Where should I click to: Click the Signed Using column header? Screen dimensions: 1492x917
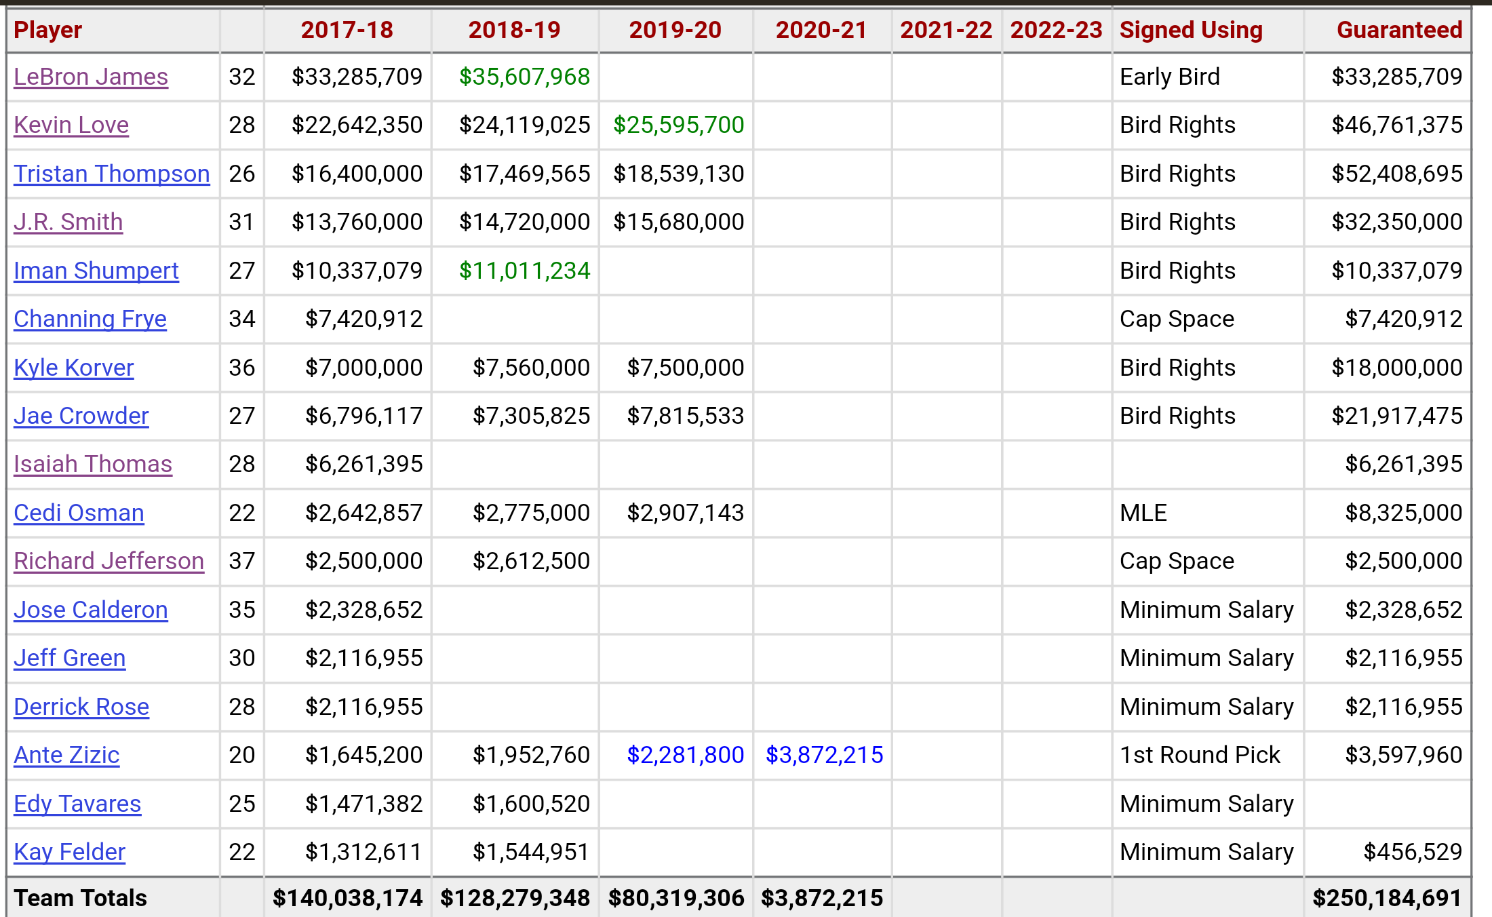pos(1190,30)
